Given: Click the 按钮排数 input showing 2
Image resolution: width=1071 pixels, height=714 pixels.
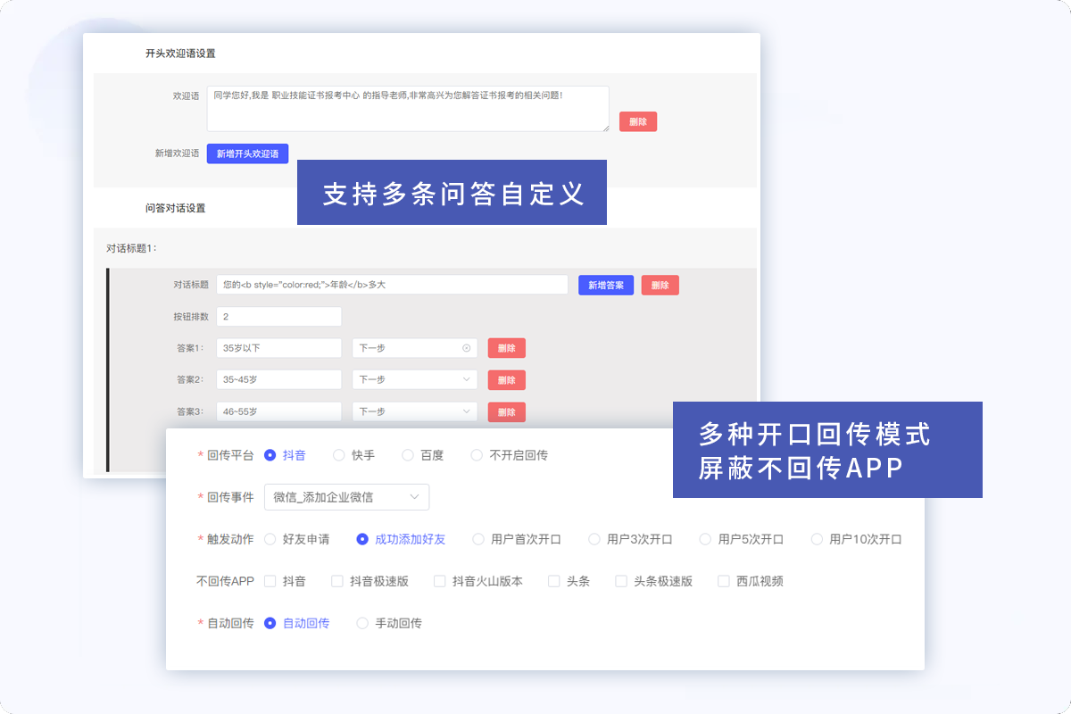Looking at the screenshot, I should [x=278, y=316].
